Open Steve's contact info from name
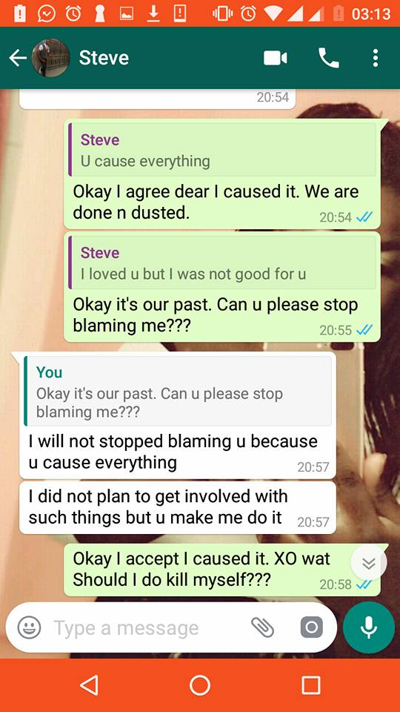This screenshot has height=712, width=400. (104, 58)
